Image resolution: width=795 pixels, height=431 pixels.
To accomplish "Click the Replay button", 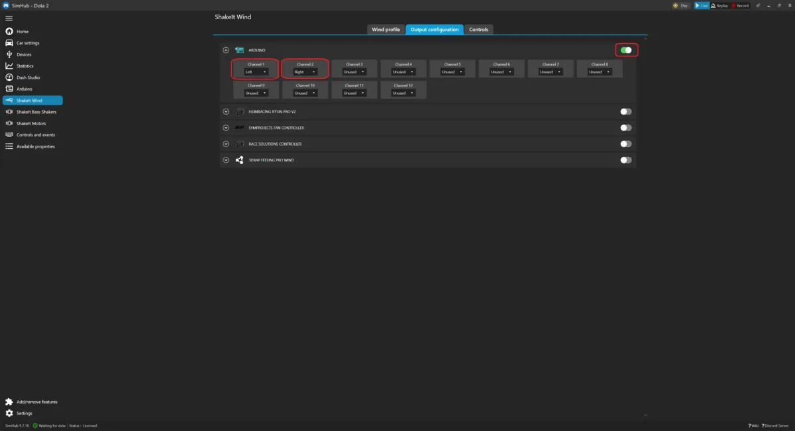I will (720, 5).
